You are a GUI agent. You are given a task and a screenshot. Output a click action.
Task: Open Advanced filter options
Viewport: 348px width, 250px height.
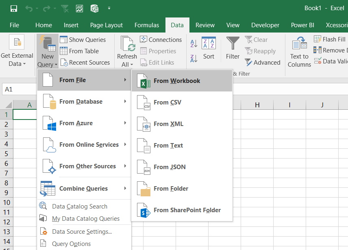[x=263, y=63]
